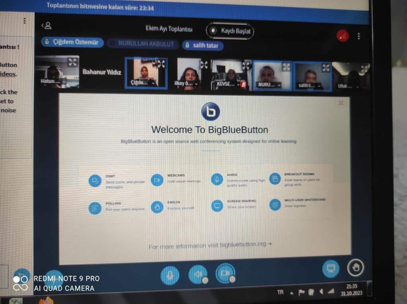
Task: Click the EMOJIS label on the slide
Action: point(174,202)
